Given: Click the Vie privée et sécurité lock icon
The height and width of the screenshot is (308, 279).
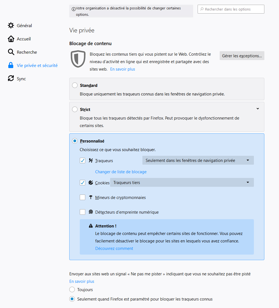Looking at the screenshot, I should (11, 65).
